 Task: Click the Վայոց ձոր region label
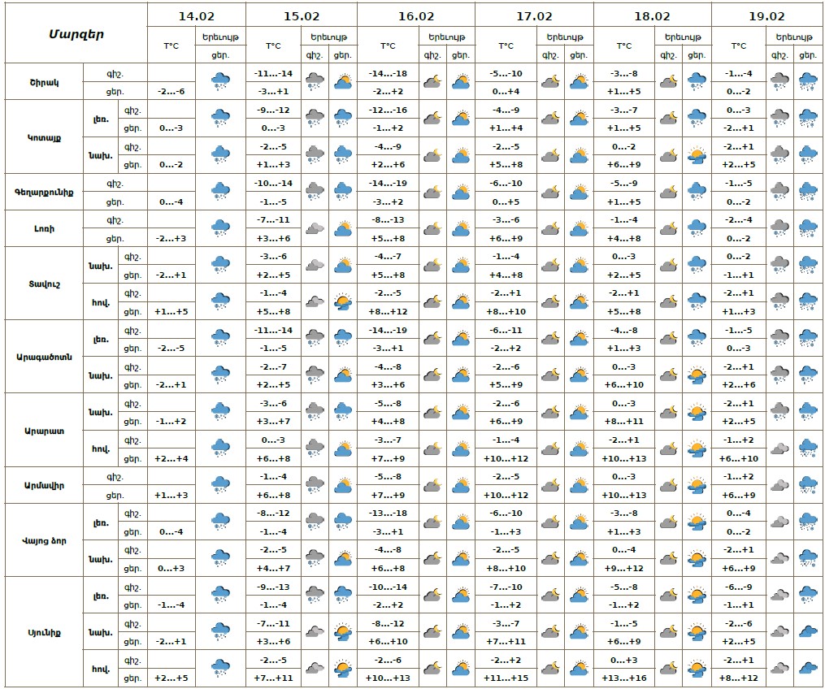44,540
